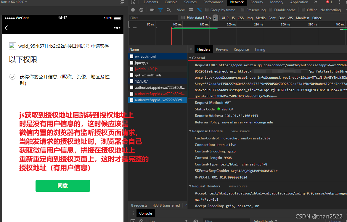Select get_wx_auth_url/ request row
The height and width of the screenshot is (222, 347).
tap(158, 75)
